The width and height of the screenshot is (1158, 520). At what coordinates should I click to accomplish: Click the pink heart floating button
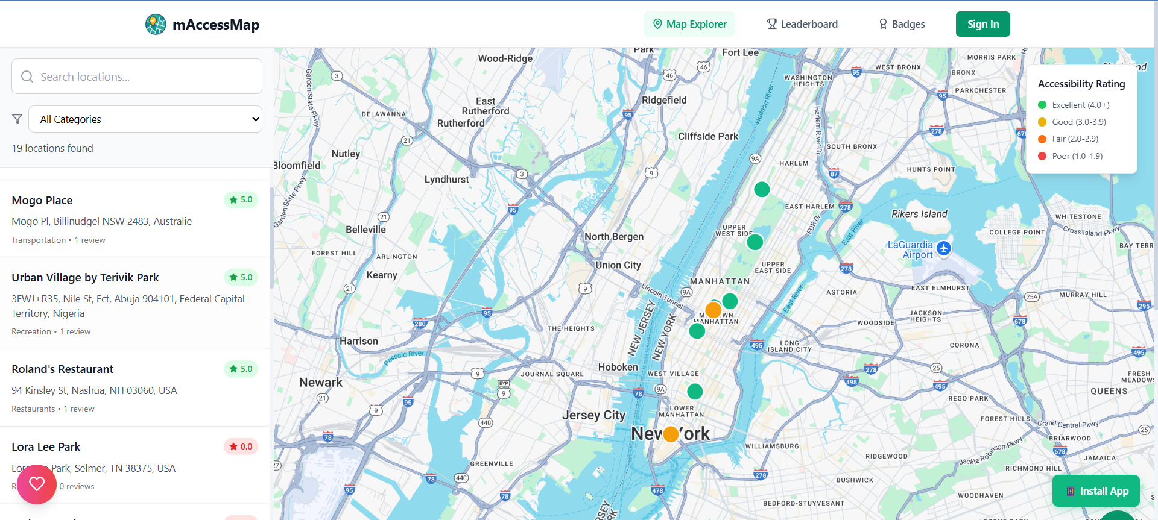click(37, 484)
